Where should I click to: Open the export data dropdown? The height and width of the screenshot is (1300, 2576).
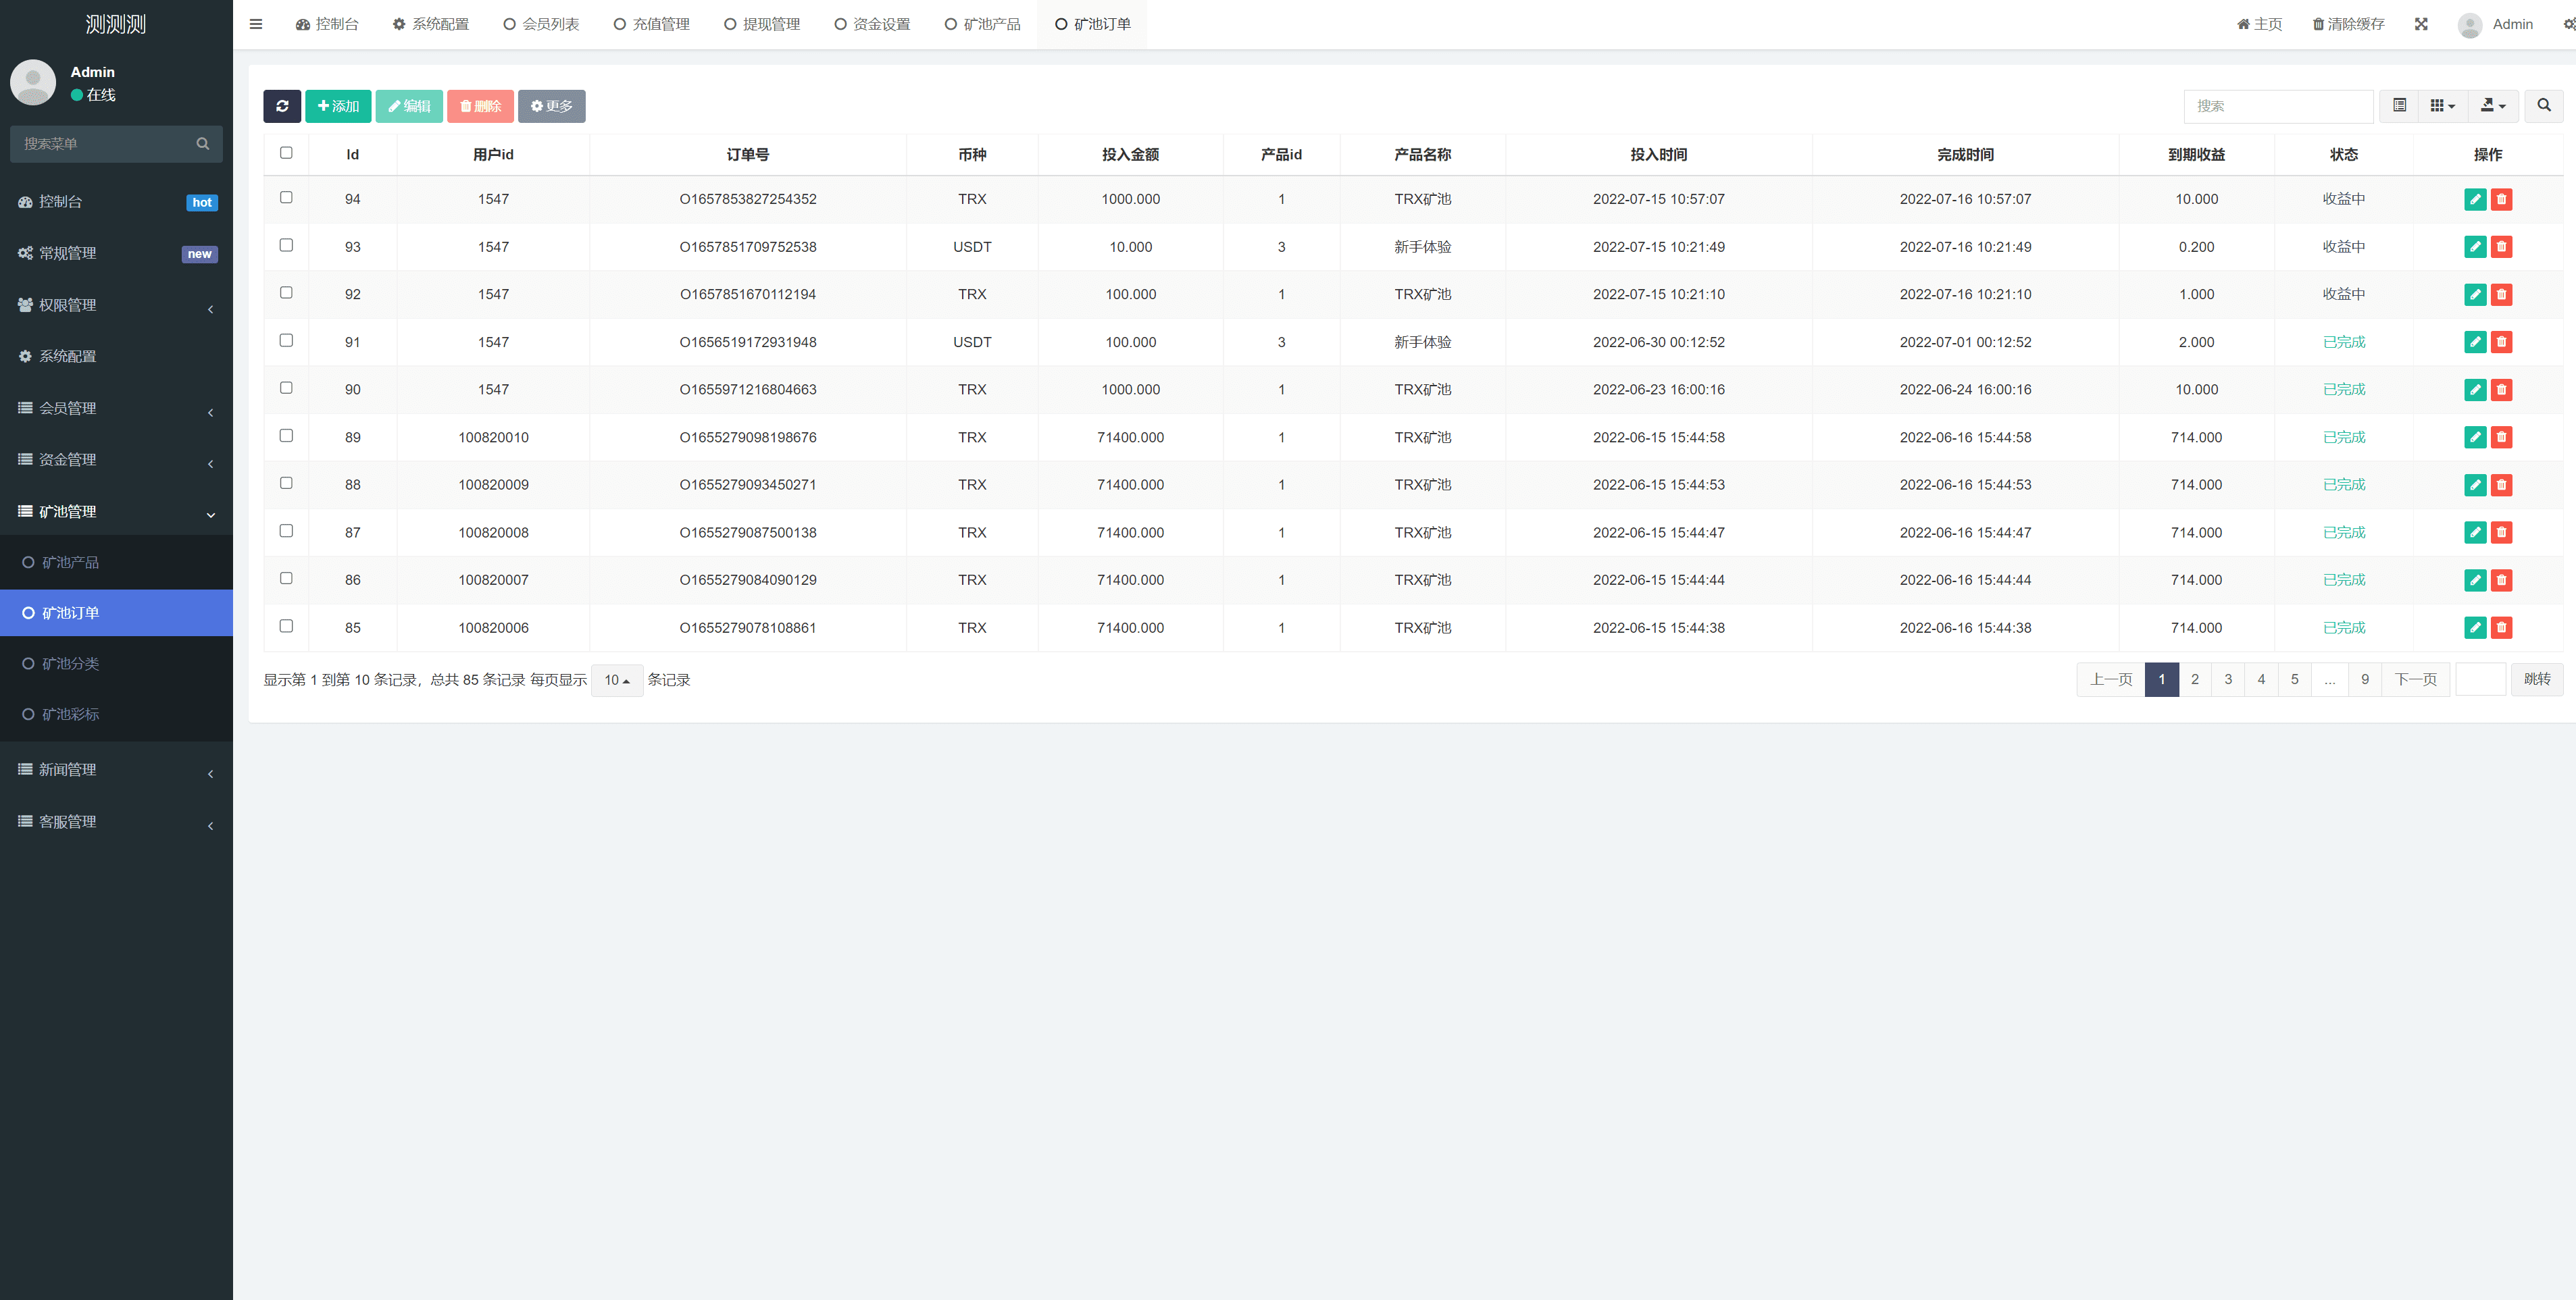[2492, 105]
